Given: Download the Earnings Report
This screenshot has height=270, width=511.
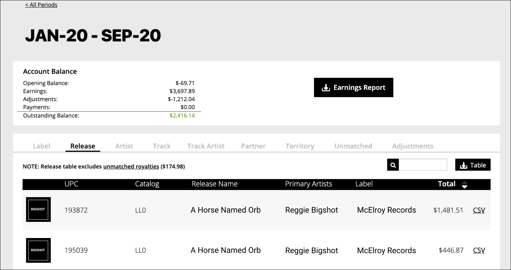Looking at the screenshot, I should pos(353,87).
